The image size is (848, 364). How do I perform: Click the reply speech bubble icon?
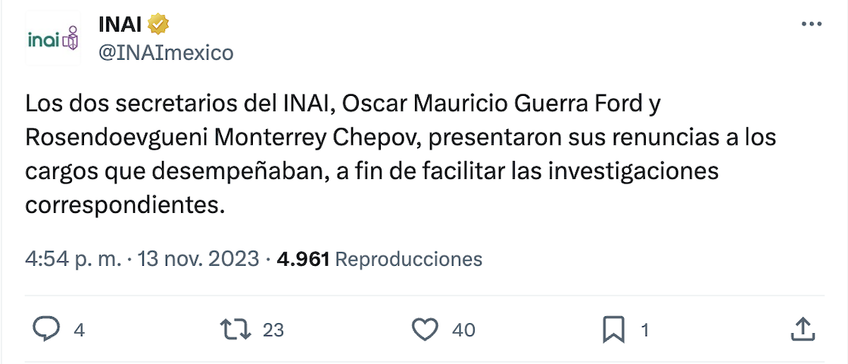[48, 329]
